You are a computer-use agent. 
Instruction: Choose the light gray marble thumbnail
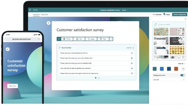tap(161, 41)
